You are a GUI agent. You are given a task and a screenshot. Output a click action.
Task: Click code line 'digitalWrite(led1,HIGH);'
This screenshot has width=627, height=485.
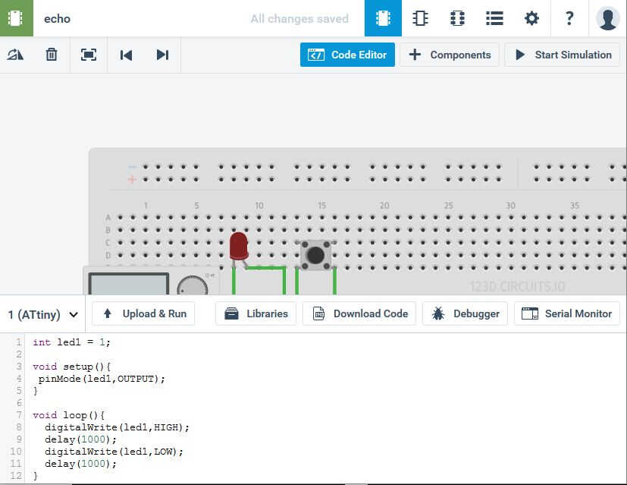117,427
